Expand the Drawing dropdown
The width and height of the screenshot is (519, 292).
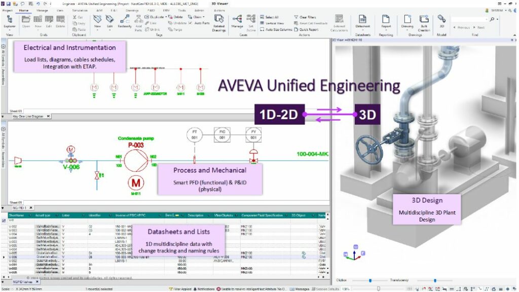click(x=407, y=30)
